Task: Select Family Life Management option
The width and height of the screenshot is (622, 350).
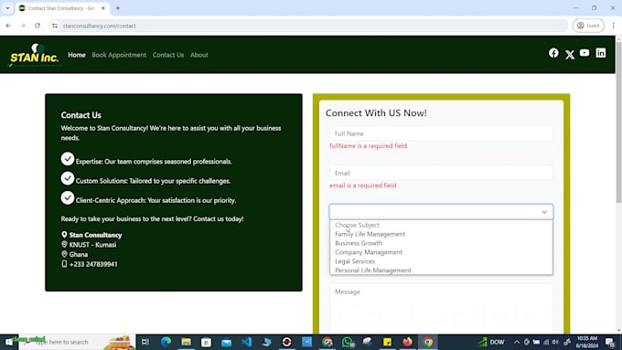Action: [x=441, y=234]
